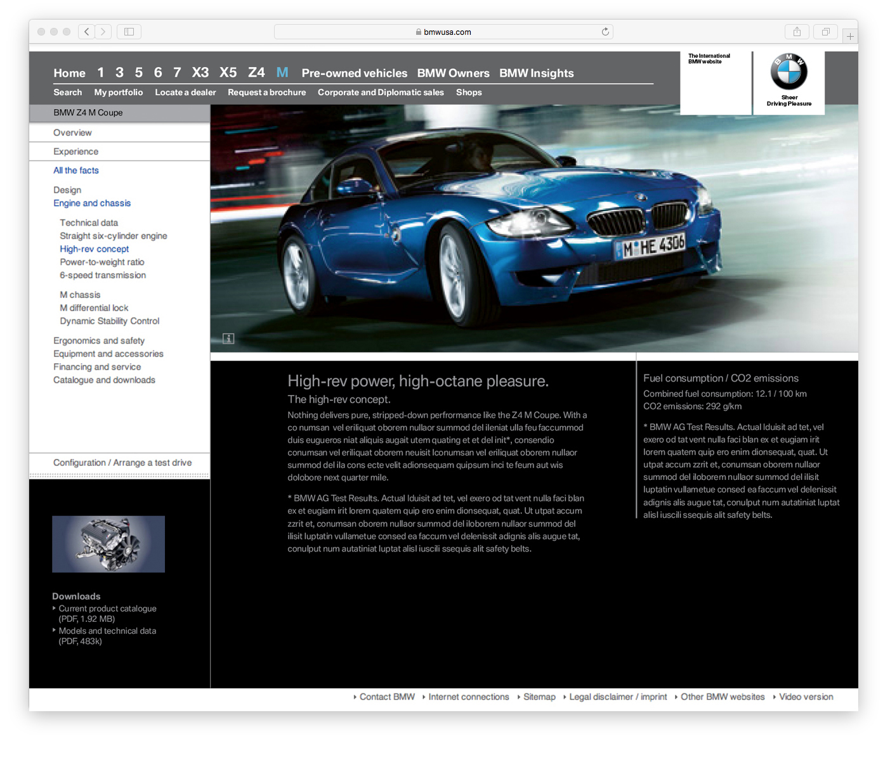Click the BMW roundel logo

pyautogui.click(x=789, y=71)
